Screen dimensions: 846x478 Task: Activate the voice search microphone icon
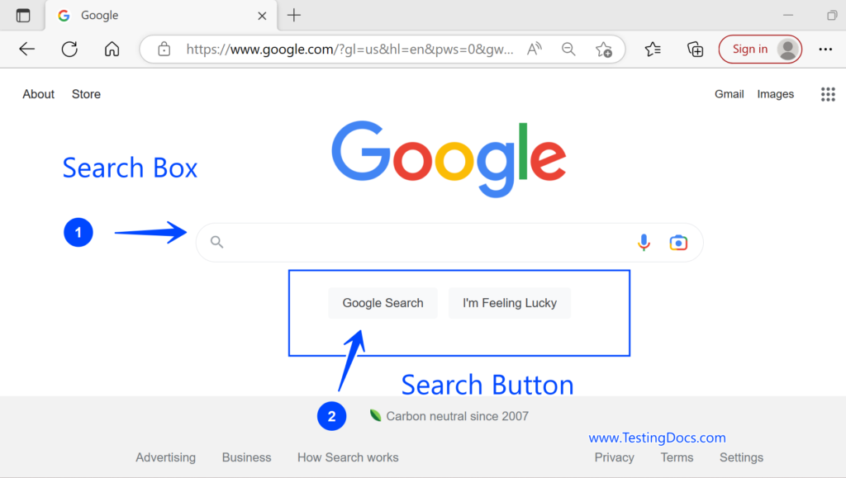point(644,242)
